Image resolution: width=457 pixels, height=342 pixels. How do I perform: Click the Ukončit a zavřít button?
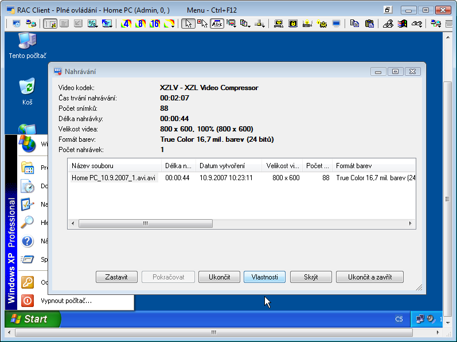pos(370,277)
